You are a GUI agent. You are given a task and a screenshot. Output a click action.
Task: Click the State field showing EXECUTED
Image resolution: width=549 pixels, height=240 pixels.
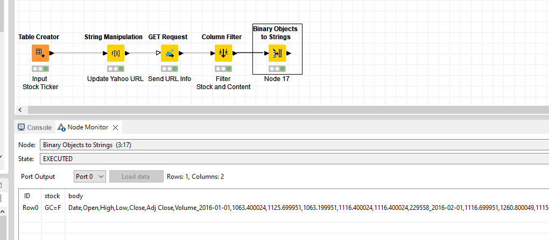[294, 159]
